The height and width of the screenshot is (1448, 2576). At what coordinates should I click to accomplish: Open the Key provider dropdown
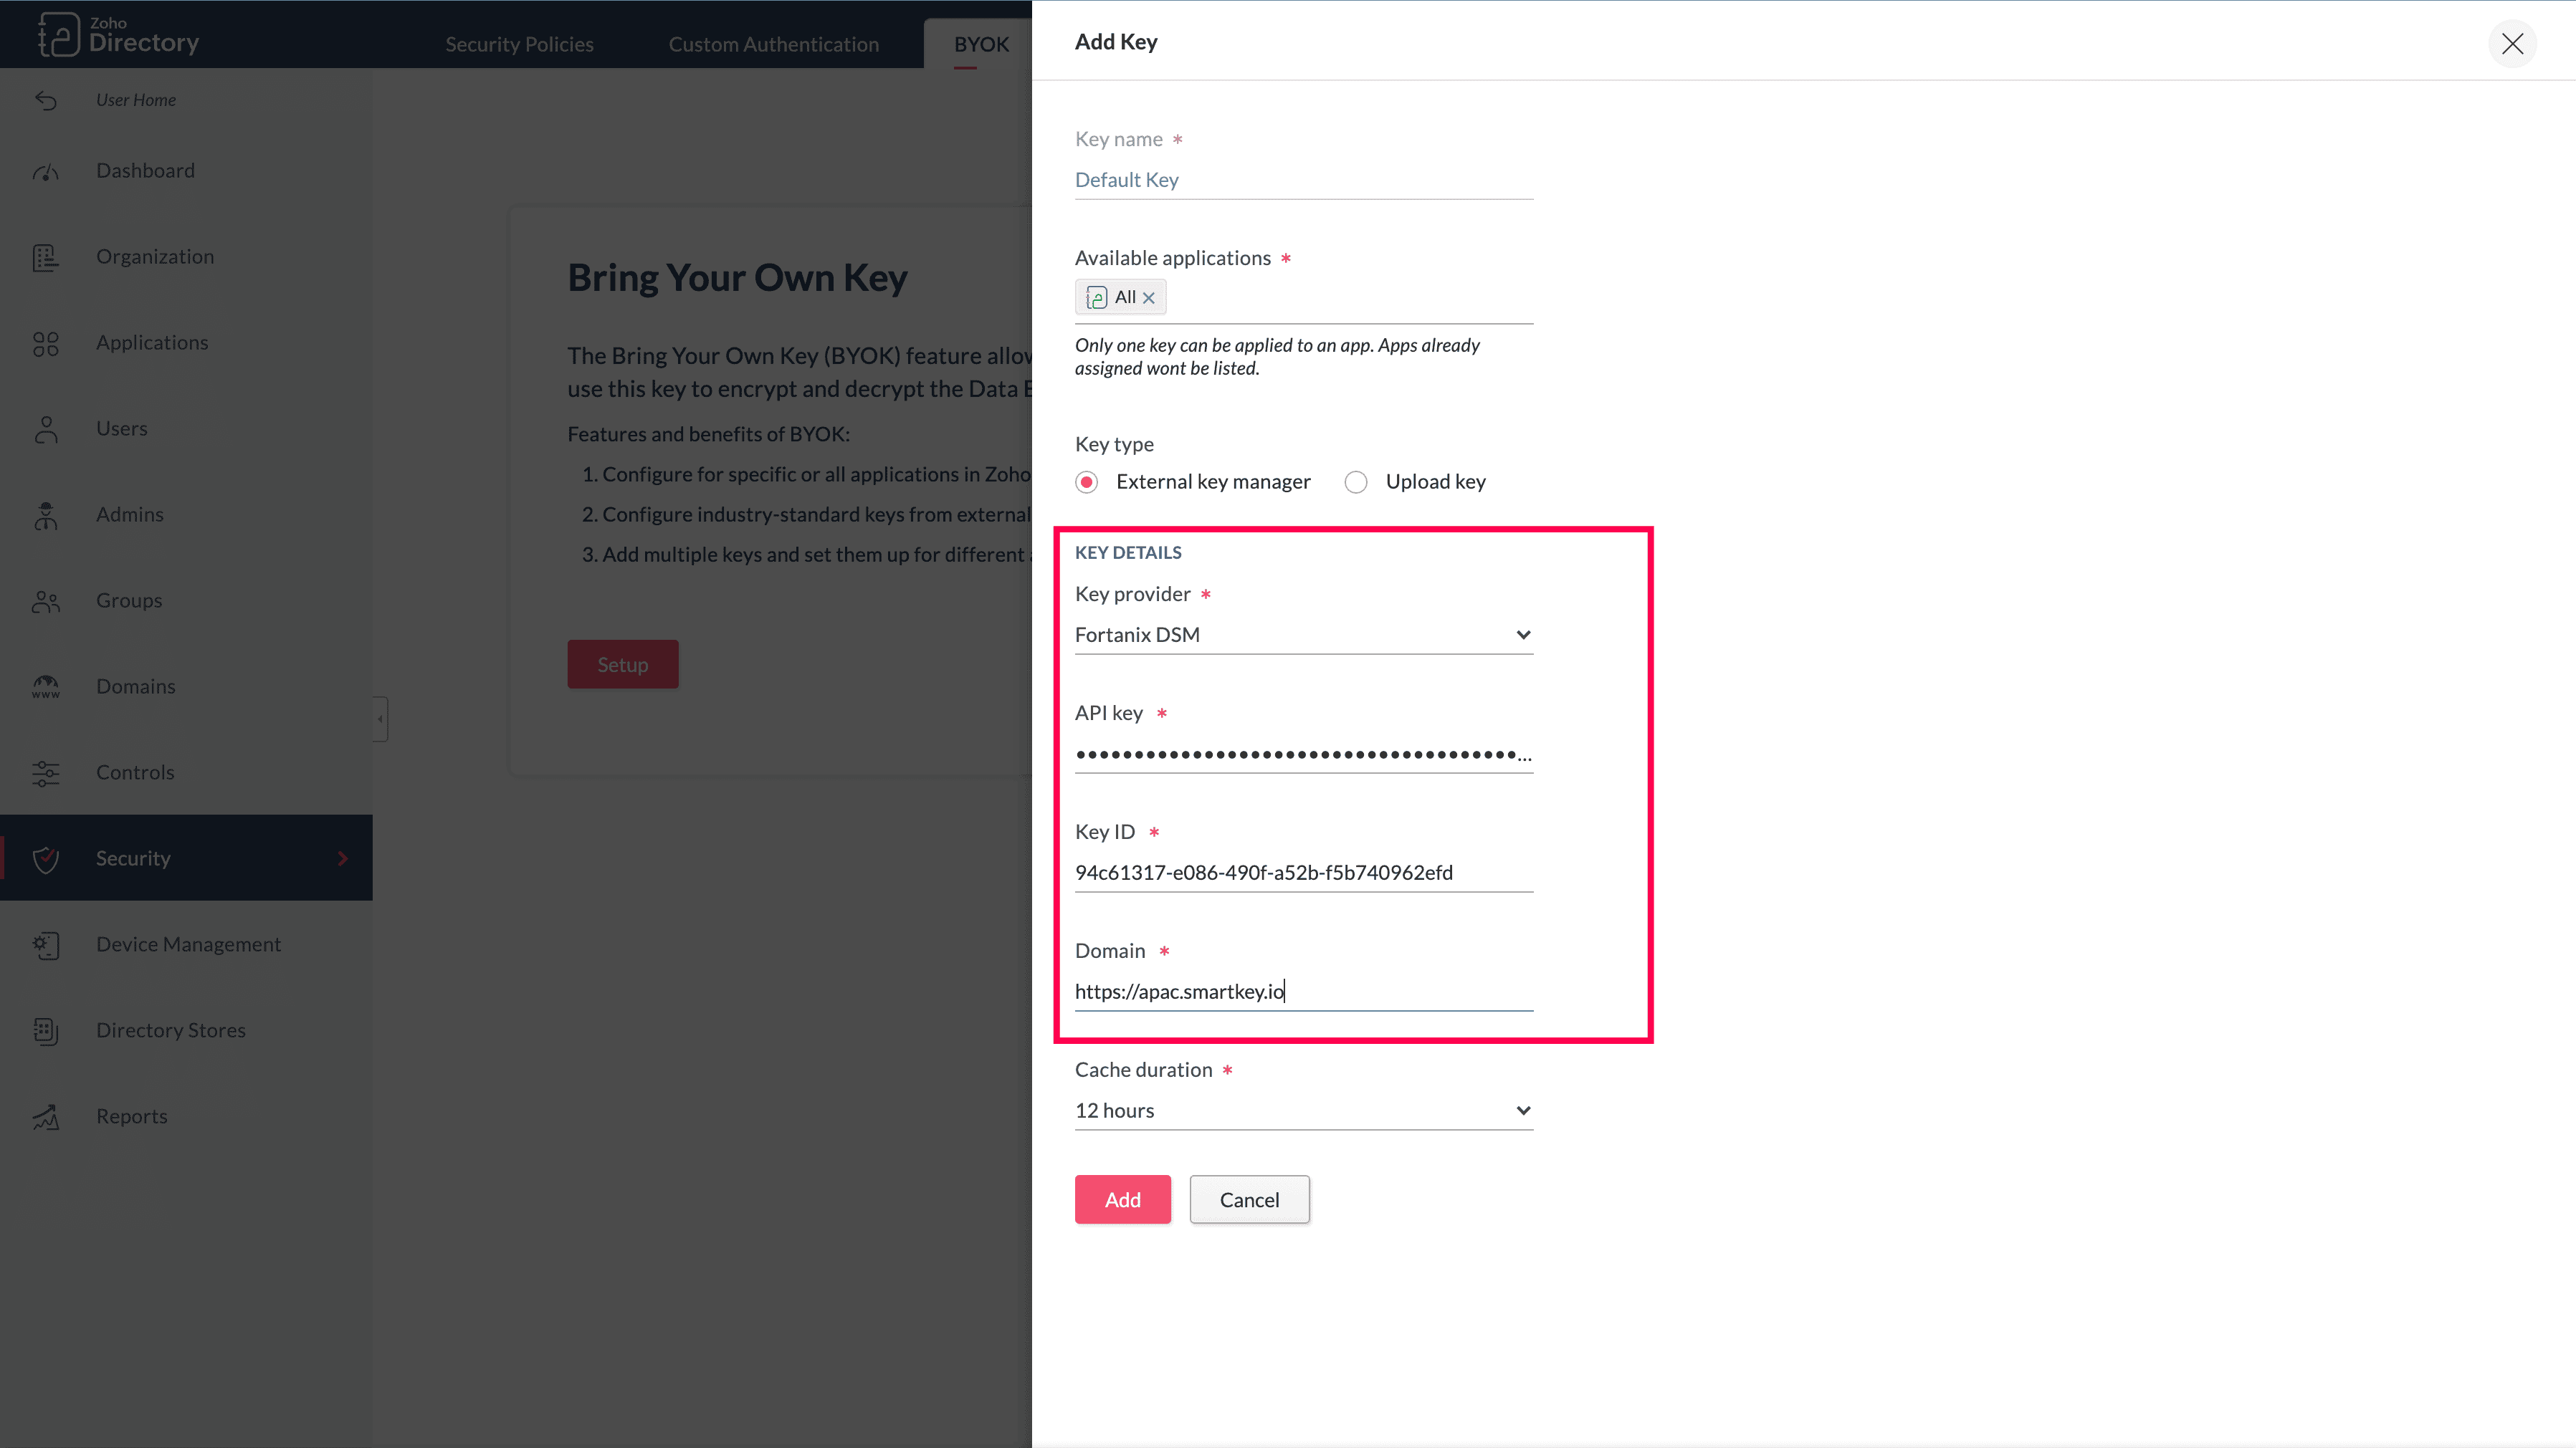click(1303, 636)
